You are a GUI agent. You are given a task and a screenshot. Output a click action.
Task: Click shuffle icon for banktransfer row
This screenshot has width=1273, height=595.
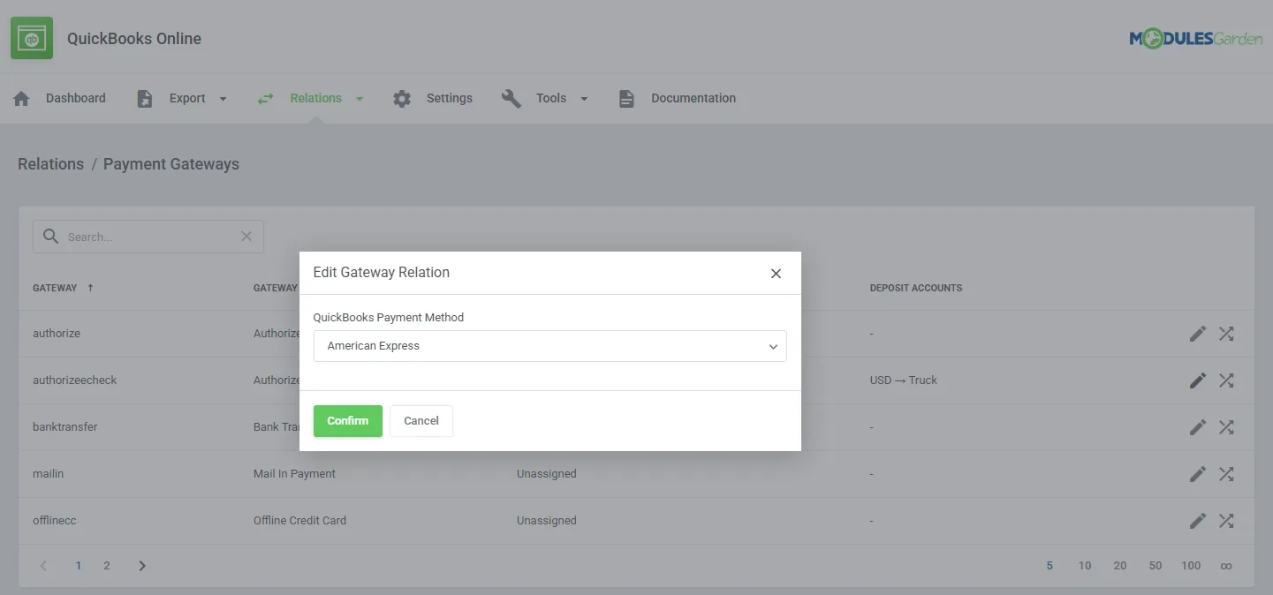(x=1226, y=427)
